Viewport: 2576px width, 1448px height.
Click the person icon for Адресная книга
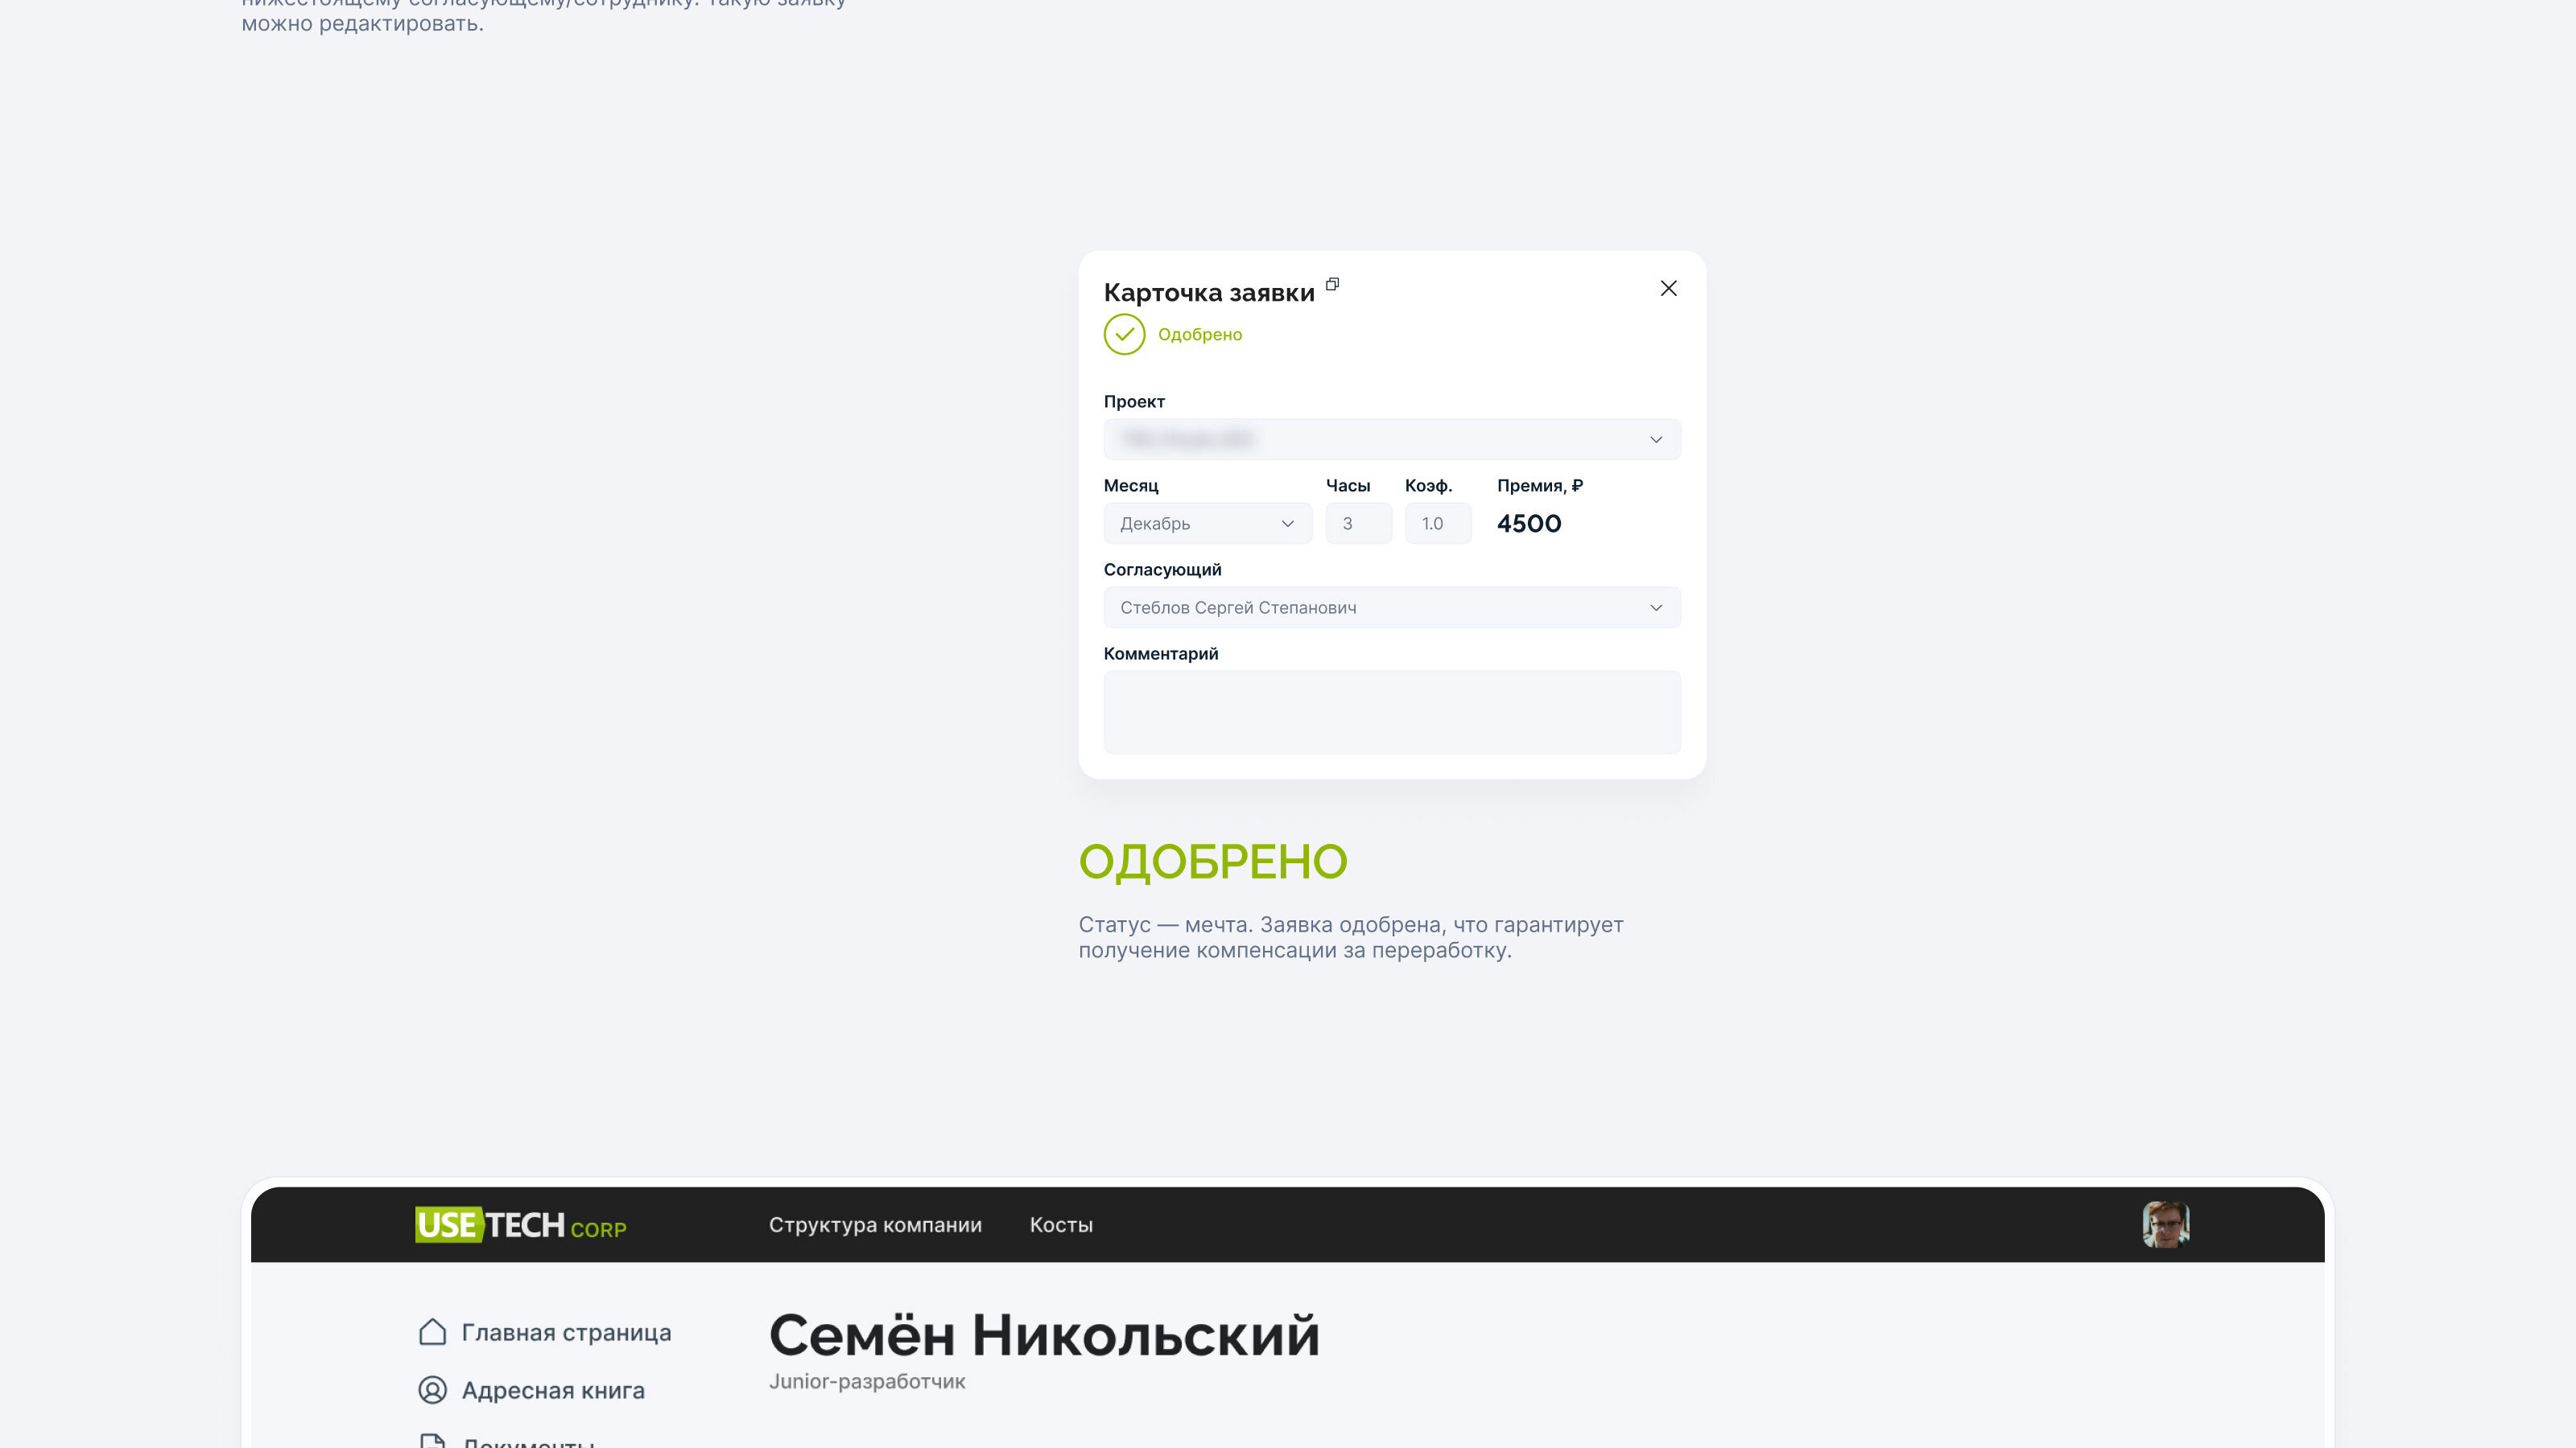432,1390
